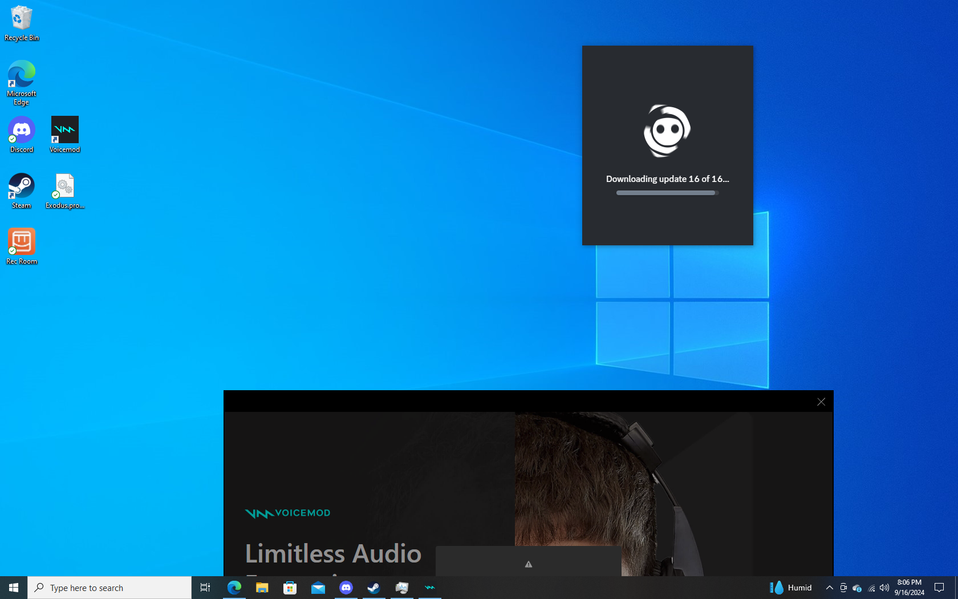Viewport: 958px width, 599px height.
Task: Click the Limitless Audio heading in Voicemod
Action: point(333,553)
